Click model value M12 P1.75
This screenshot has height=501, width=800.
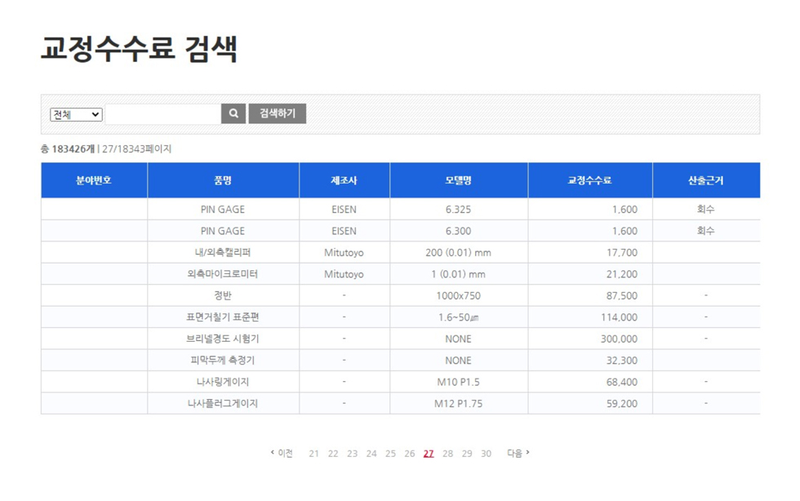(x=458, y=403)
